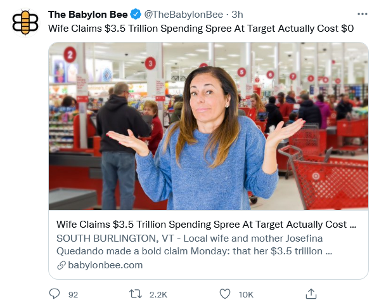Click the 92 replies count

coord(73,295)
